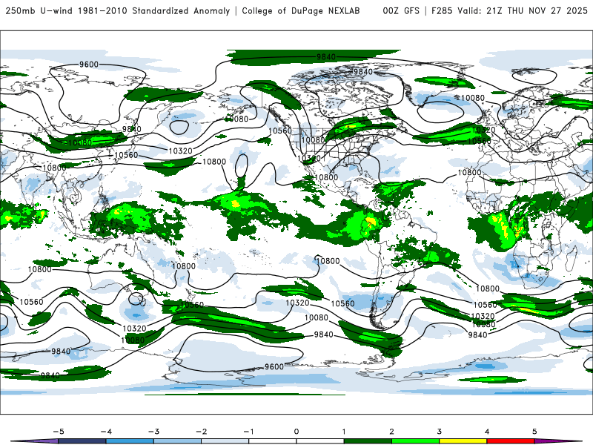Click the '10560' contour label west of Canada
Screen dimensions: 593x445
coord(280,131)
